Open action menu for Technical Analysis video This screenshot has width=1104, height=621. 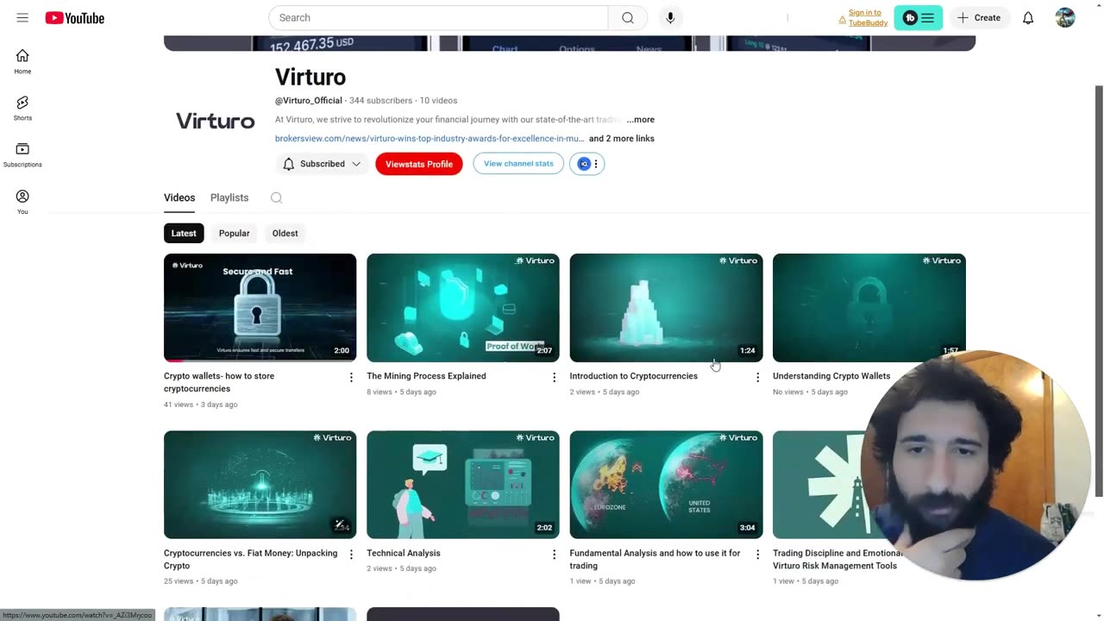555,554
